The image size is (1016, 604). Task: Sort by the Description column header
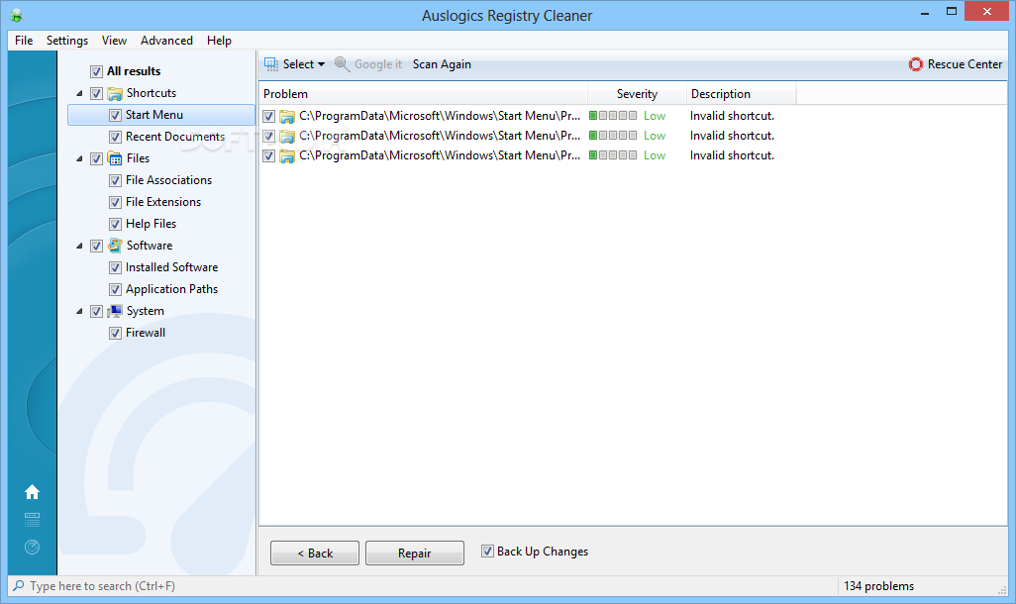tap(742, 94)
